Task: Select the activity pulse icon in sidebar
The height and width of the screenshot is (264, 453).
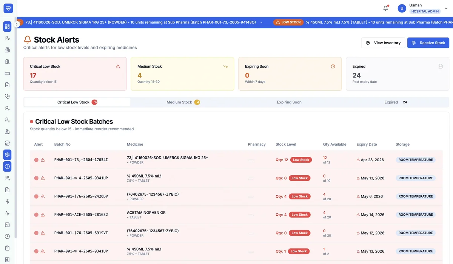Action: (7, 213)
